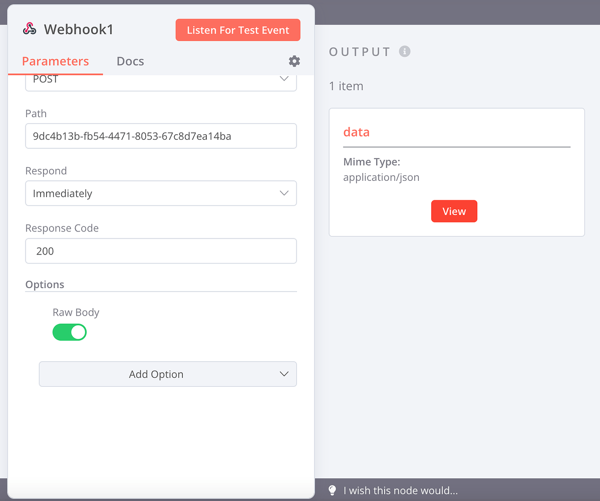Click the Path input field

pyautogui.click(x=161, y=136)
